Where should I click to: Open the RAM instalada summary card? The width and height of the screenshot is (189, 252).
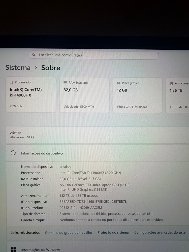tap(84, 95)
